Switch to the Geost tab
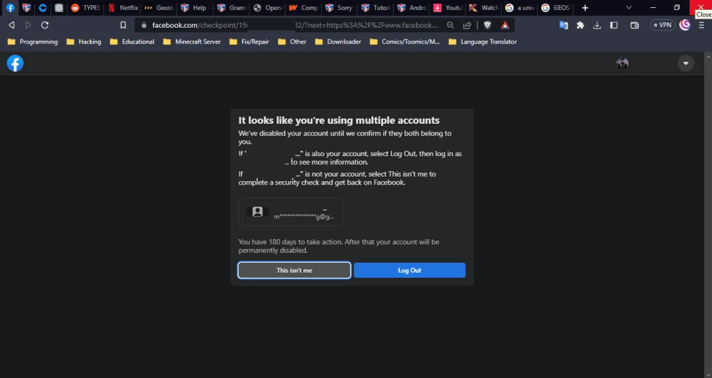712x378 pixels. pos(159,8)
